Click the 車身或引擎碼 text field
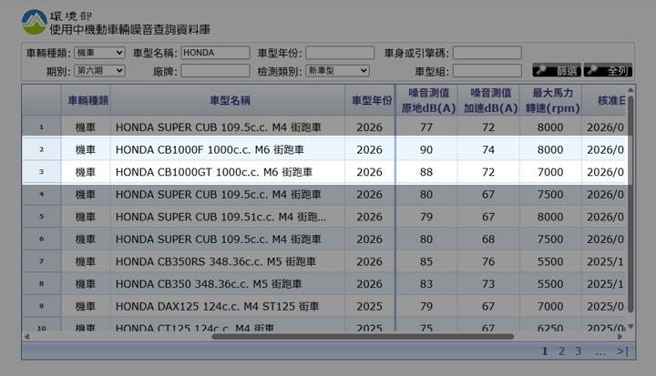Viewport: 656px width, 376px height. [x=487, y=53]
